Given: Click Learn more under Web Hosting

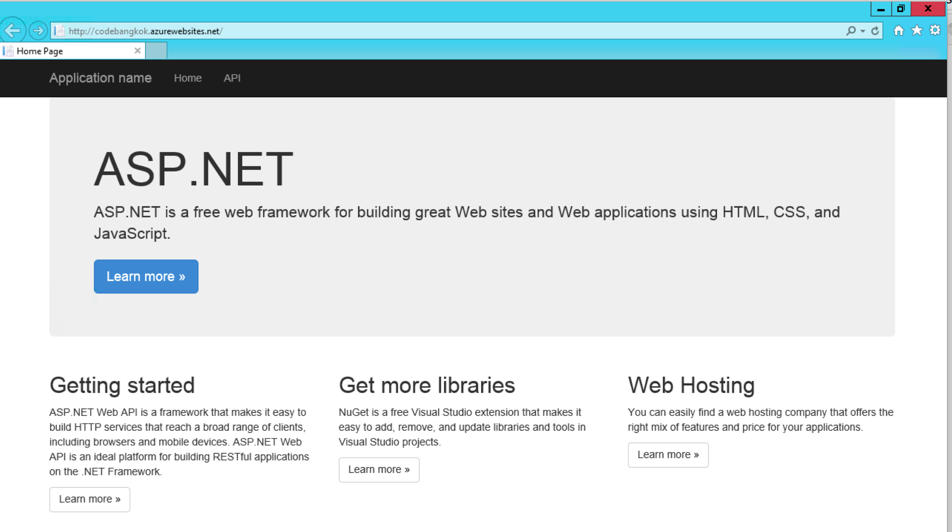Looking at the screenshot, I should click(x=668, y=455).
